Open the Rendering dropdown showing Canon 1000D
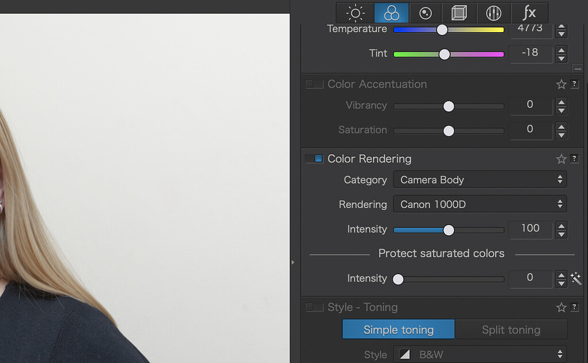Screen dimensions: 588x363 tap(479, 204)
